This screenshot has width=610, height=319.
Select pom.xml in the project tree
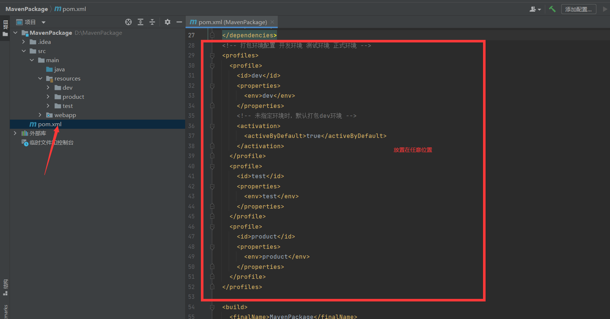[97, 124]
